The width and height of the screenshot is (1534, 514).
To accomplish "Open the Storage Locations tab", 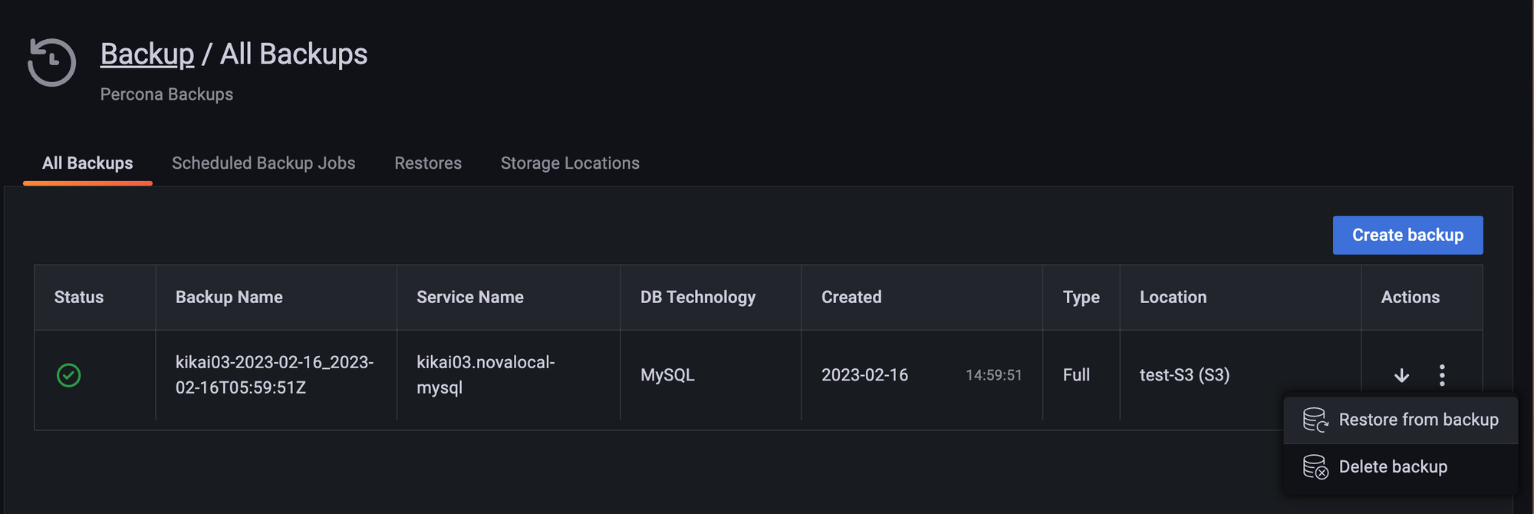I will coord(570,163).
